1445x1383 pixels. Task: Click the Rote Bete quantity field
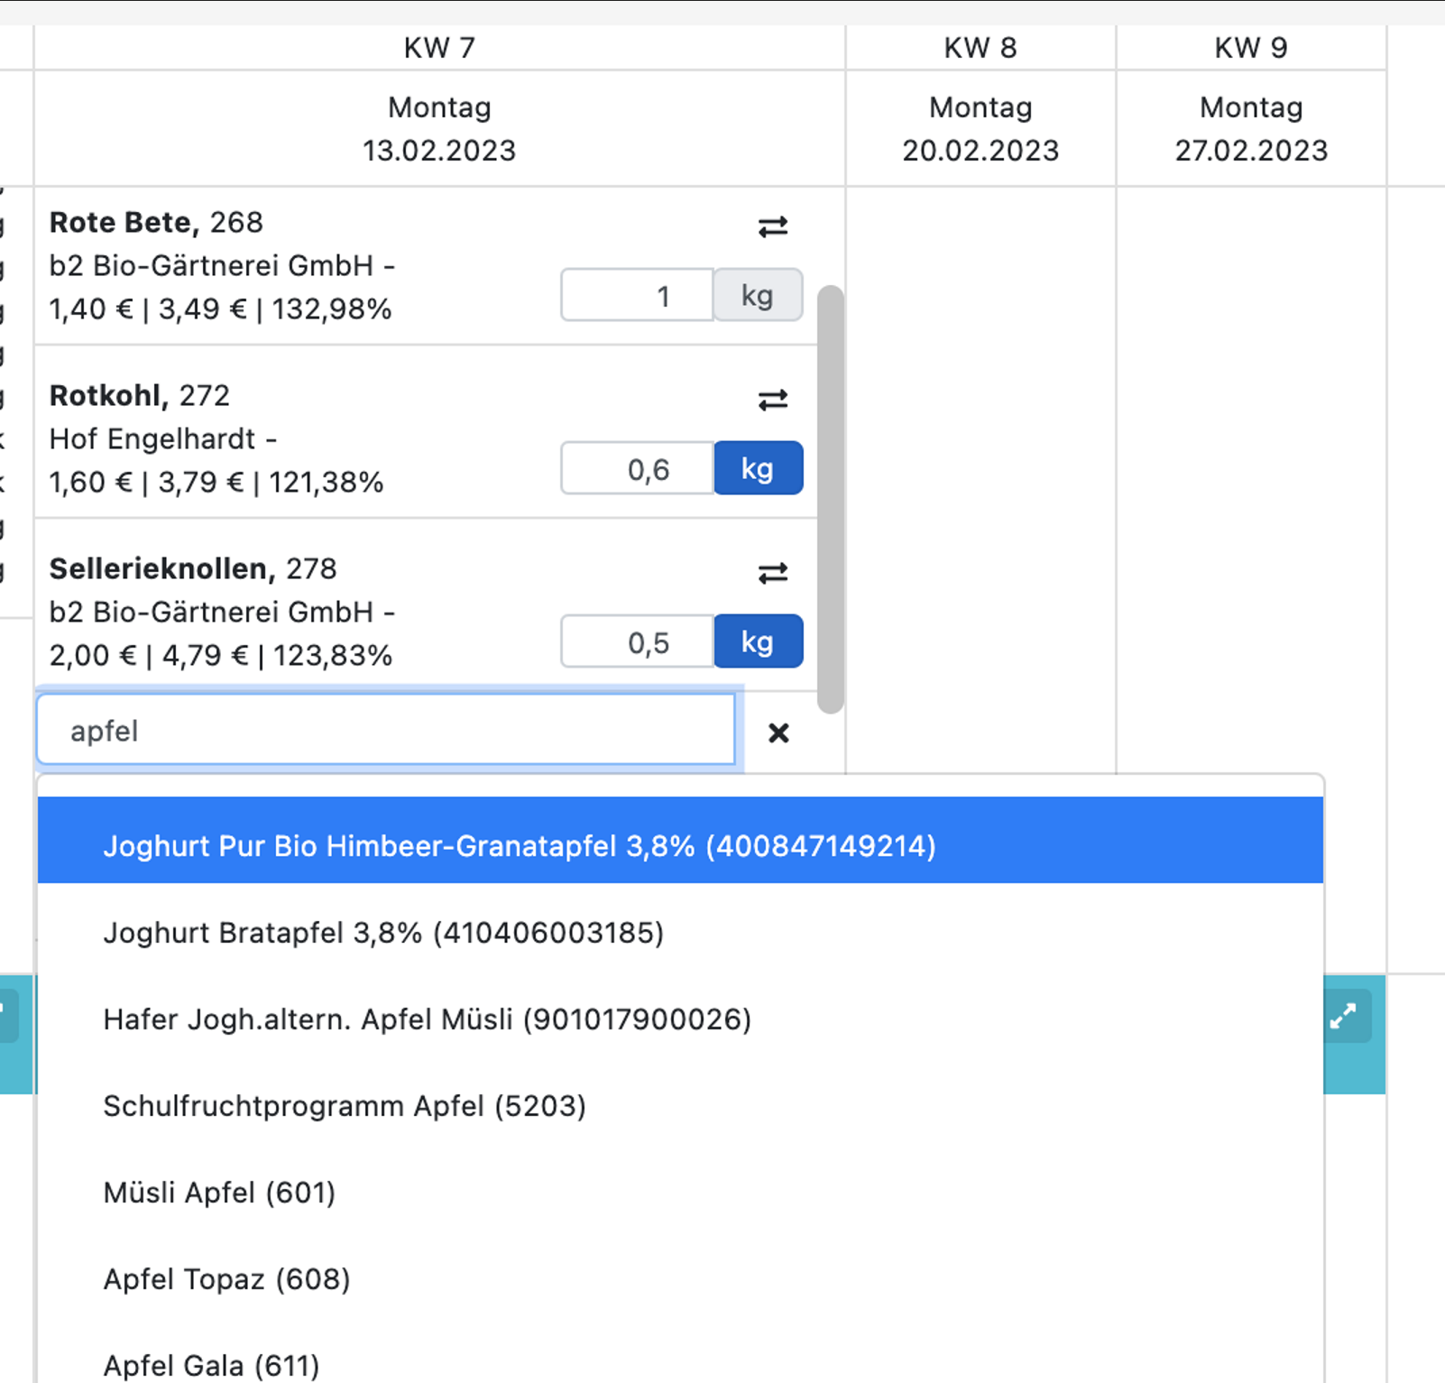(x=637, y=295)
